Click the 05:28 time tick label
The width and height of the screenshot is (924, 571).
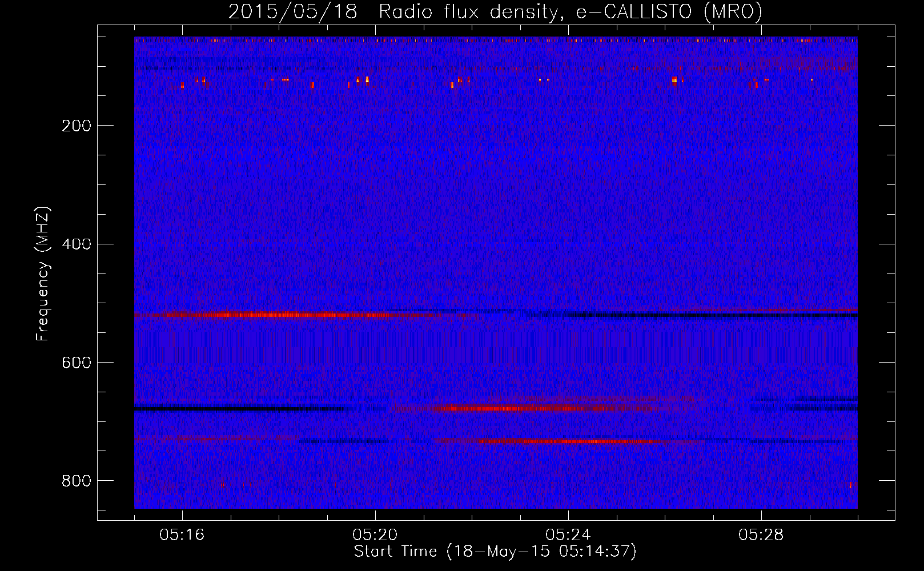(761, 535)
